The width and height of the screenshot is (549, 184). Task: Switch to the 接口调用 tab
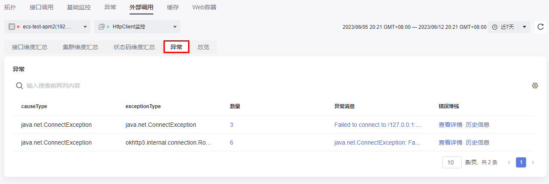[x=42, y=7]
